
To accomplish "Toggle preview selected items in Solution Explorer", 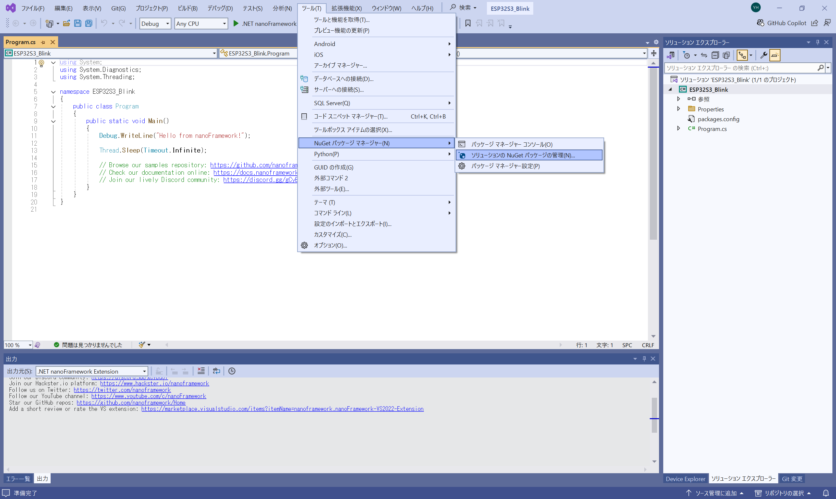I will [743, 55].
